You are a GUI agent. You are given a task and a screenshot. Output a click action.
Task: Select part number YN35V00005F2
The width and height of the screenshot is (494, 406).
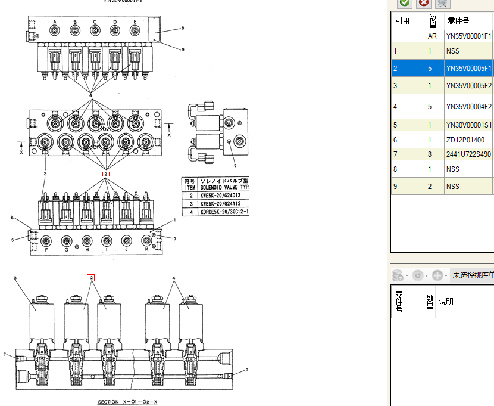pyautogui.click(x=469, y=86)
